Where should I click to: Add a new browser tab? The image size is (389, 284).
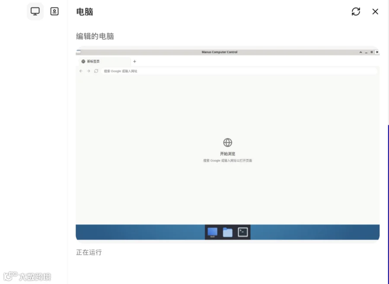point(134,61)
